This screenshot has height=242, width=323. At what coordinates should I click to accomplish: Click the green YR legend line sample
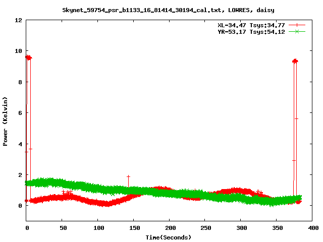click(x=297, y=31)
